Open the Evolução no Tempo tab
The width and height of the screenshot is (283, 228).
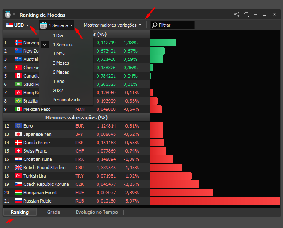97,212
